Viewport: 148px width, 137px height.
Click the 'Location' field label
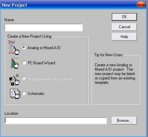pos(11,113)
